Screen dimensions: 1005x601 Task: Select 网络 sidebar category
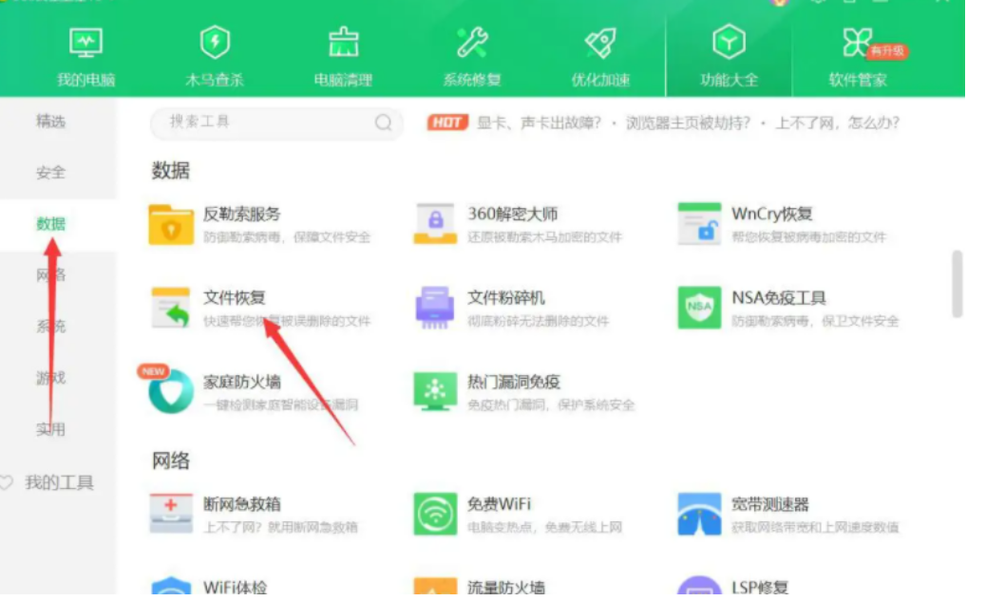(x=50, y=275)
